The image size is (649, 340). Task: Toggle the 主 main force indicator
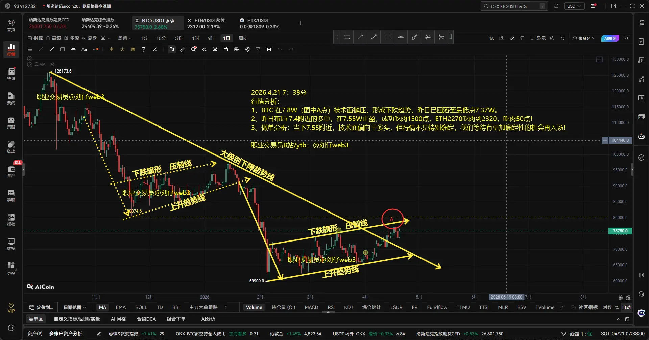pyautogui.click(x=112, y=49)
